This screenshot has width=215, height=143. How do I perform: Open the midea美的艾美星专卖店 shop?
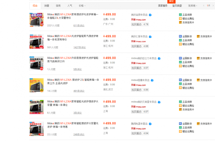(144, 102)
